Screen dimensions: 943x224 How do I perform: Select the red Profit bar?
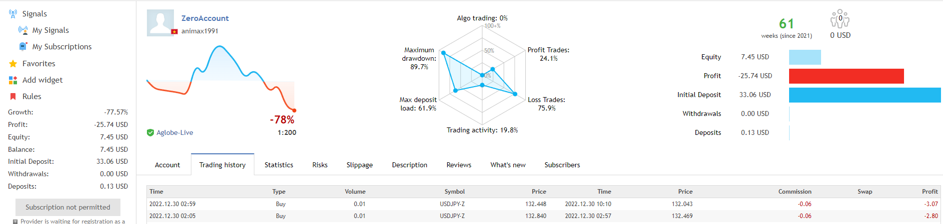pyautogui.click(x=846, y=76)
